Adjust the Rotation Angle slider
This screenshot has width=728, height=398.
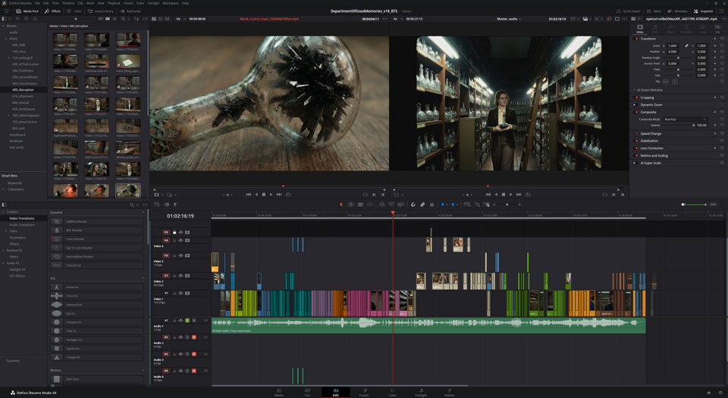coord(678,58)
